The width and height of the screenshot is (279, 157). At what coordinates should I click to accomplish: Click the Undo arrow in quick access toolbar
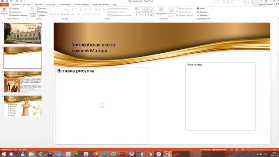coord(11,1)
